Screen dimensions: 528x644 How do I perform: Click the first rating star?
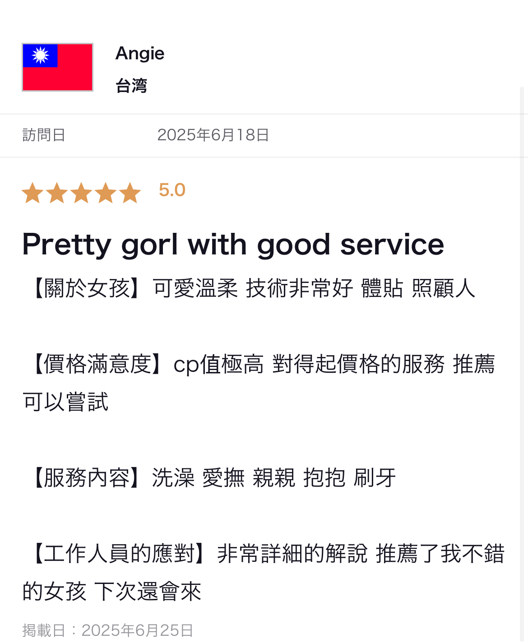tap(33, 193)
